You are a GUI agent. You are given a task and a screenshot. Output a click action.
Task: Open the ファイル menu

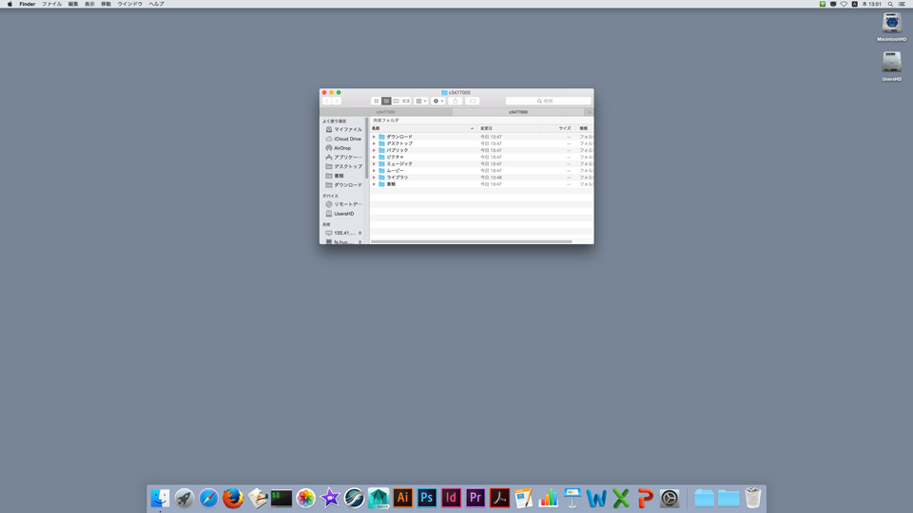[51, 4]
